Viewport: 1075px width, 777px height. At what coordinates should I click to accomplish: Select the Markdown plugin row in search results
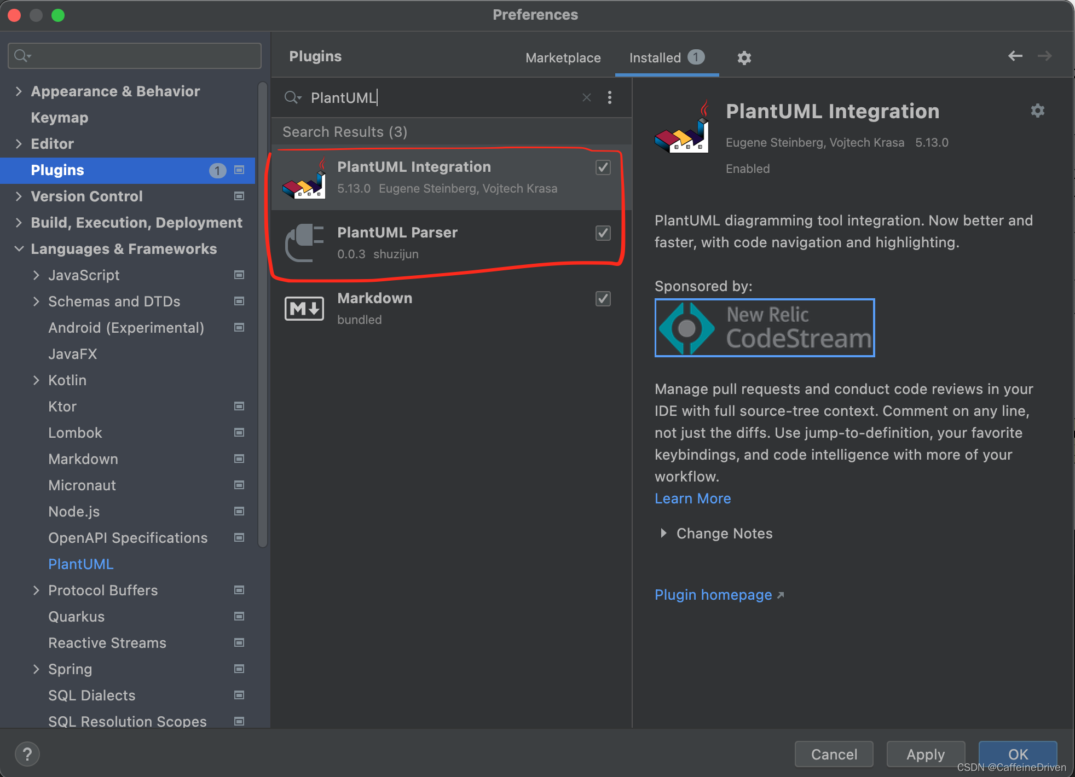coord(452,309)
